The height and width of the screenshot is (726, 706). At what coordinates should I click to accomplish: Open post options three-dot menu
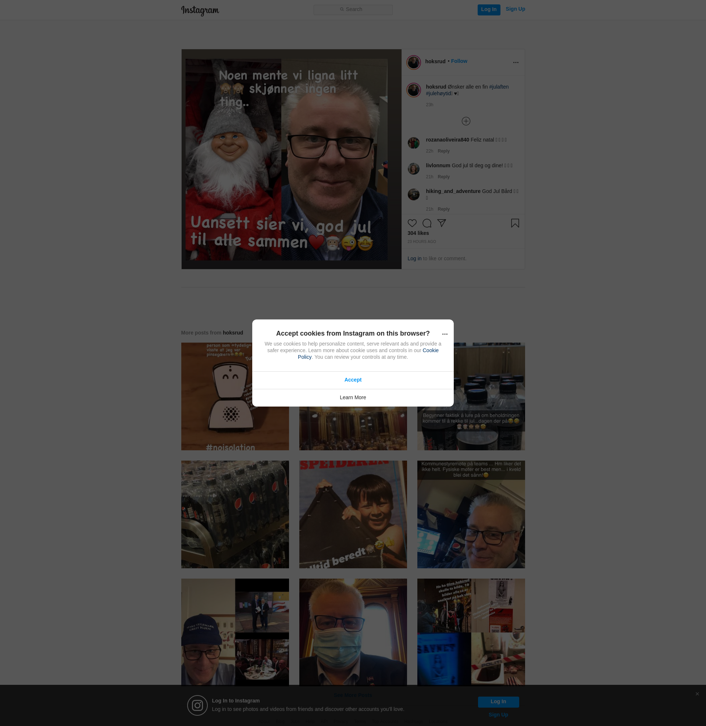point(516,62)
